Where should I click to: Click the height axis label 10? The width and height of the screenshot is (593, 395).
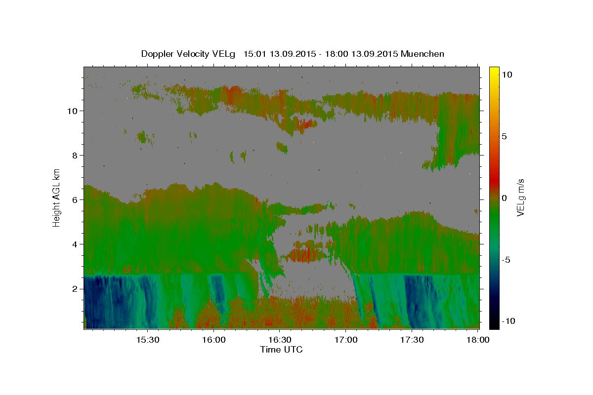(x=74, y=111)
